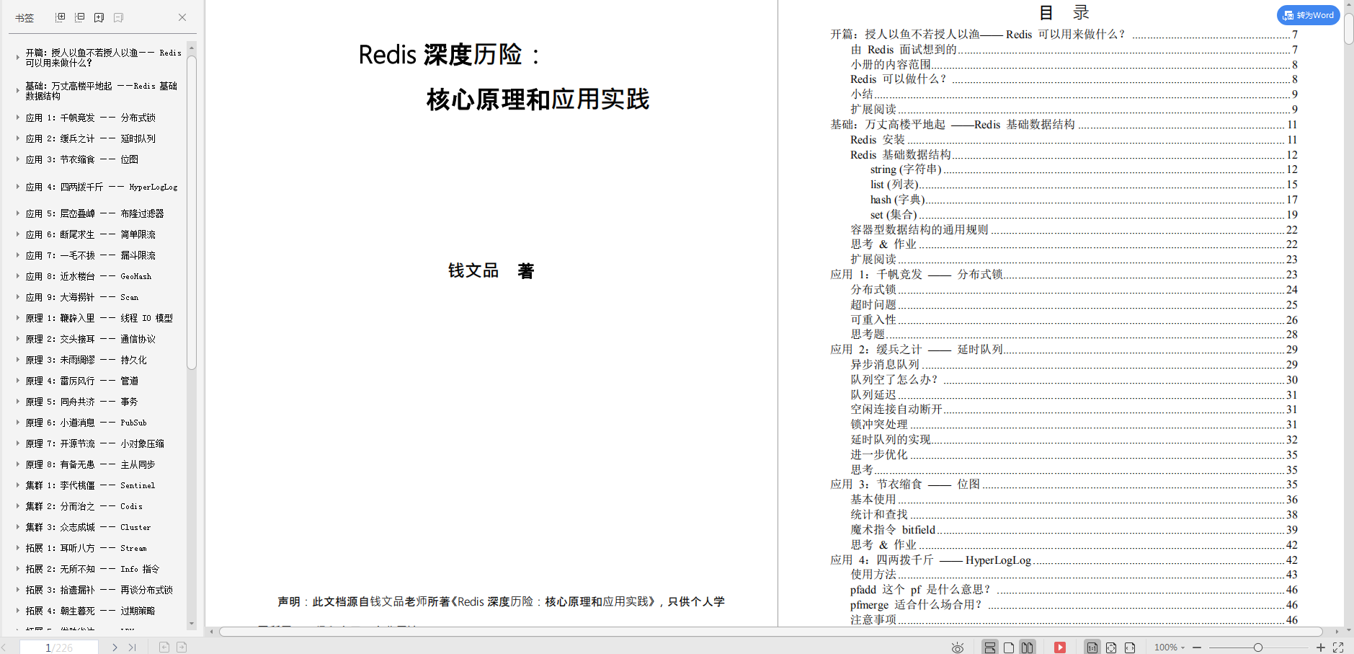Expand bookmark 应用 4: 四两拨千斤 HyperLogLog
Screen dimensions: 1354x654
(17, 186)
